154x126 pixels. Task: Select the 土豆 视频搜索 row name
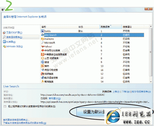click(x=52, y=58)
